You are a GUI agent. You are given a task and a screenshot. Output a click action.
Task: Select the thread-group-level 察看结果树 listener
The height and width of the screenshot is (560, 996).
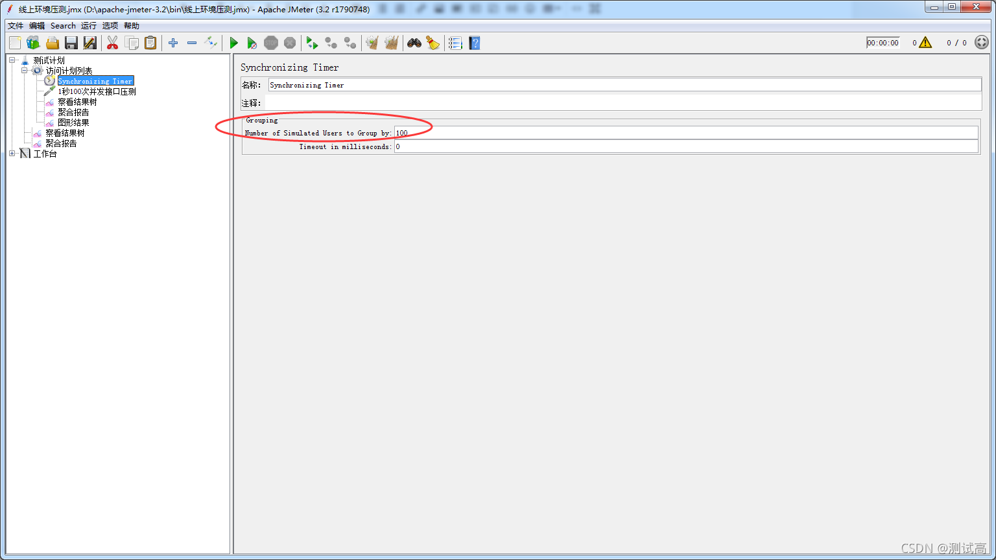[65, 133]
